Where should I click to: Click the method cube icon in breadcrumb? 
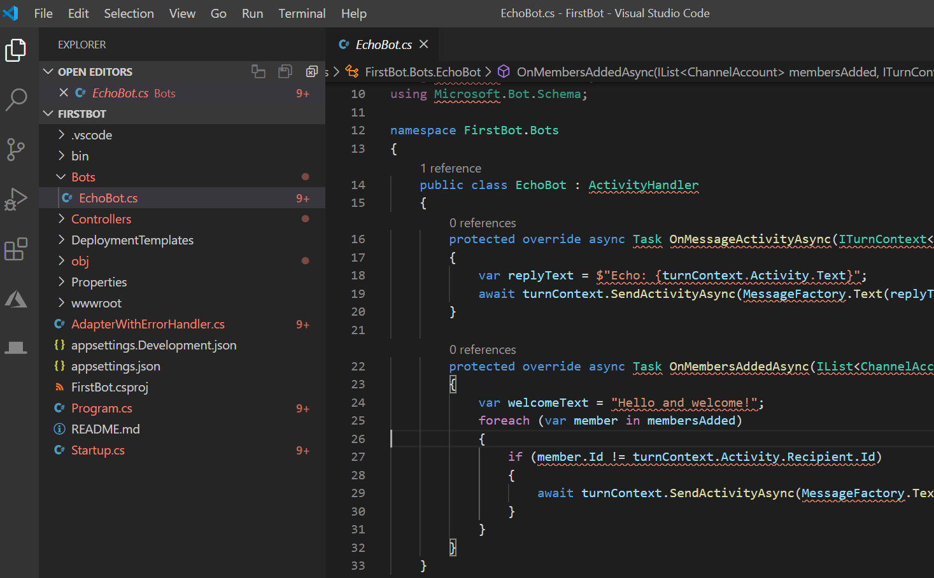504,71
